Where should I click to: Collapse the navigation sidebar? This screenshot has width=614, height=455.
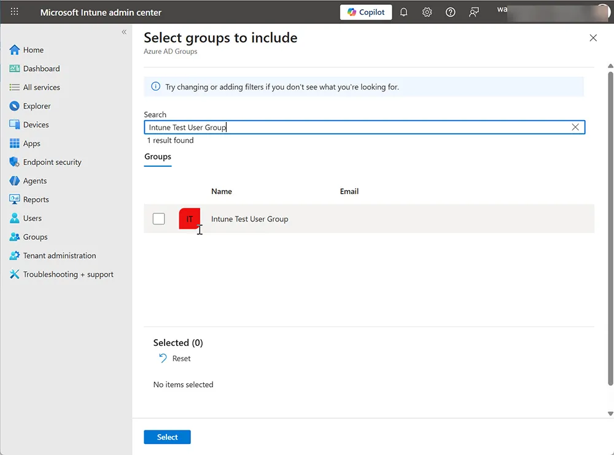pyautogui.click(x=123, y=32)
